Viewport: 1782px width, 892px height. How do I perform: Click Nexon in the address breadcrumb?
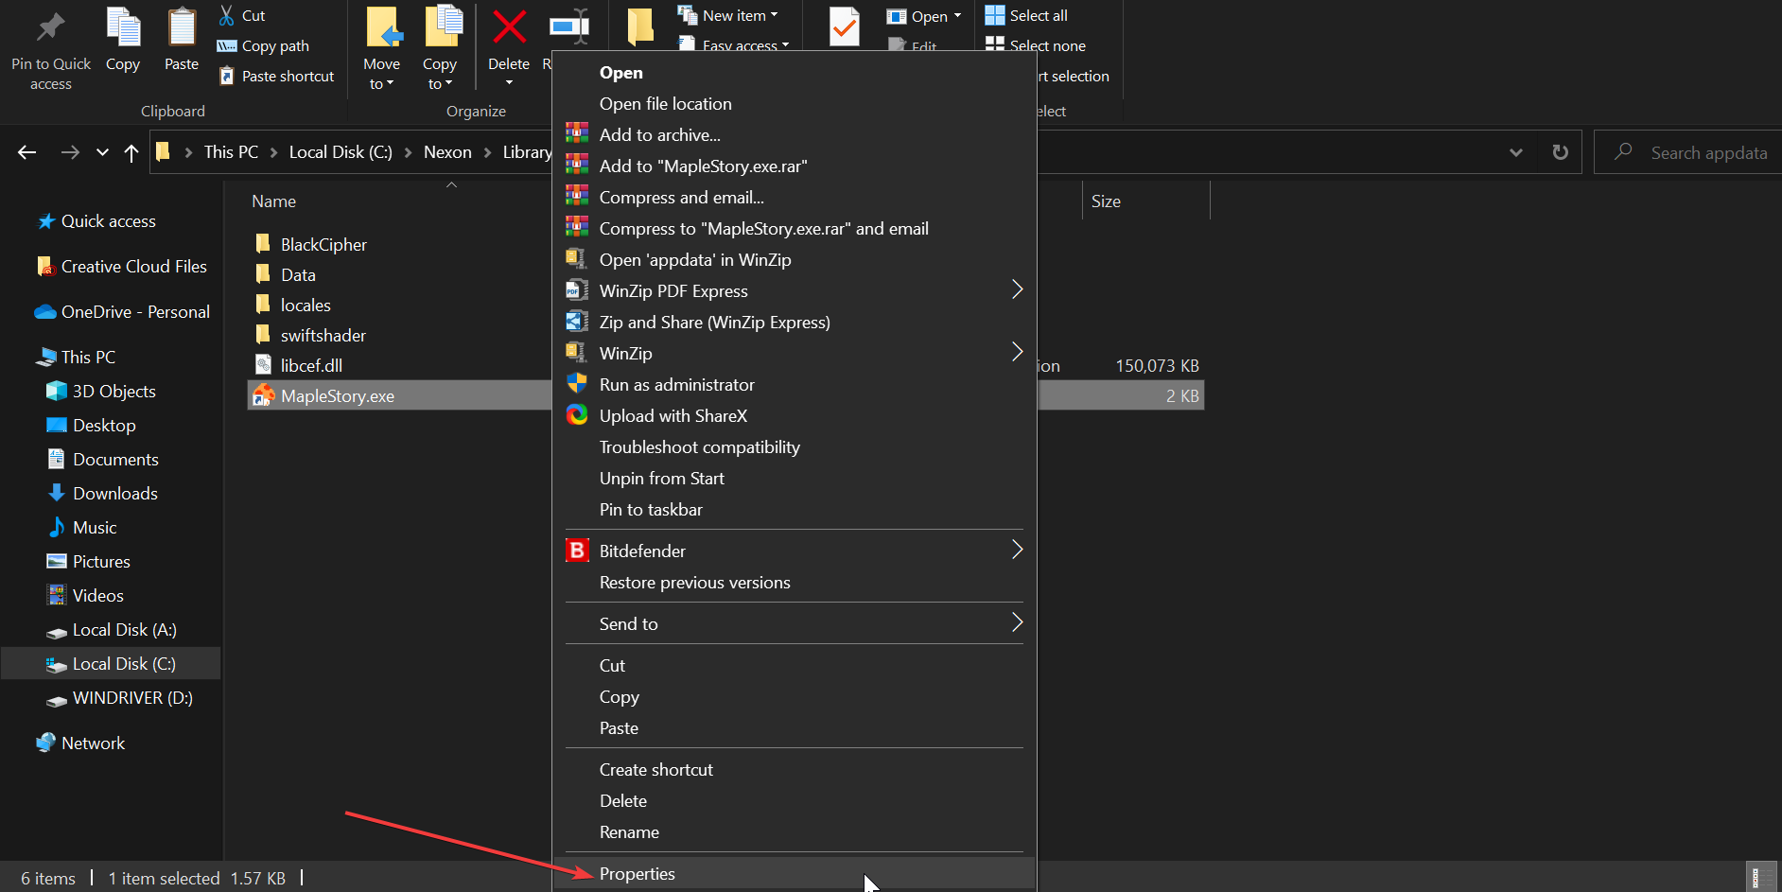(447, 152)
